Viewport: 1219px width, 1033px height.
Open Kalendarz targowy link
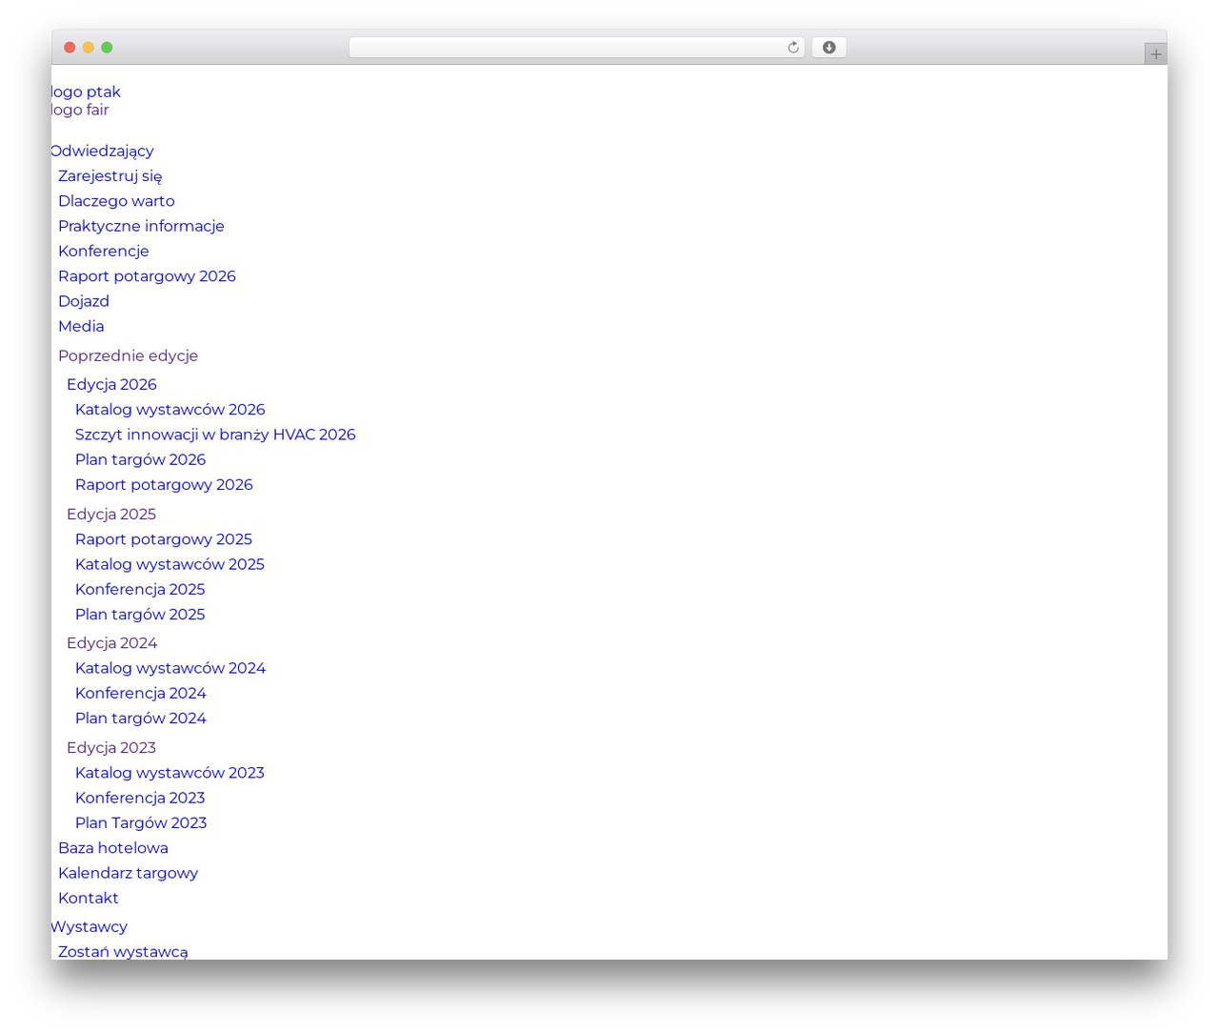point(129,873)
